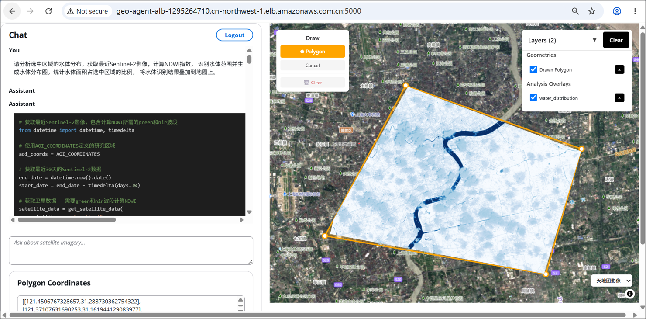Screen dimensions: 646x319
Task: Click the 'Chat' heading
Action: [18, 35]
